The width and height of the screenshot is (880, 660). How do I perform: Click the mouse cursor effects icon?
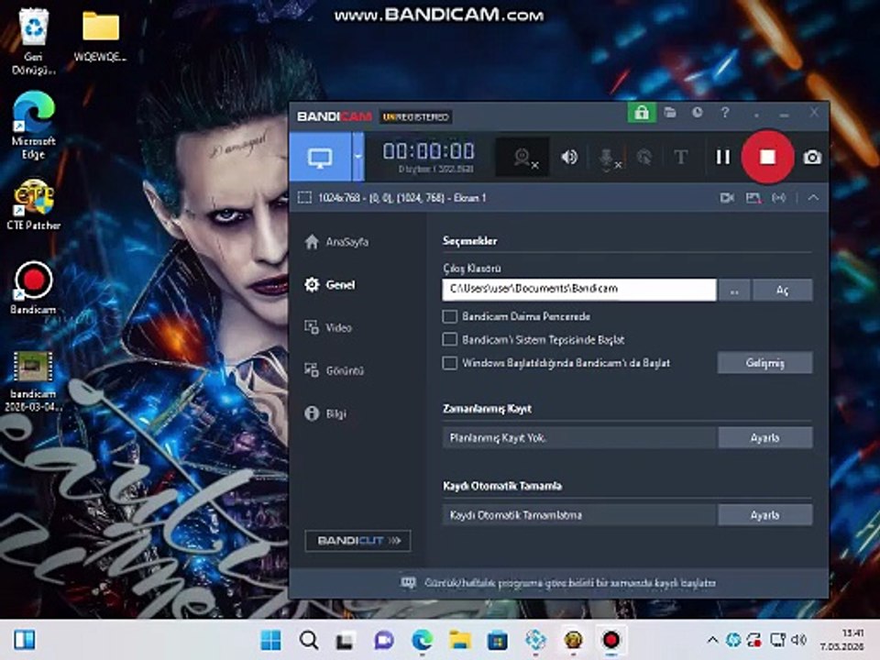[644, 157]
